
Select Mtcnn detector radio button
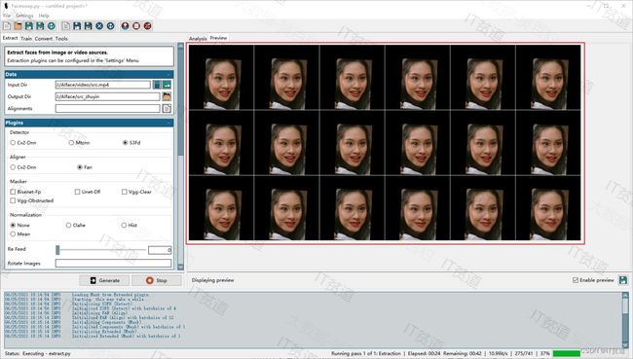pos(71,143)
